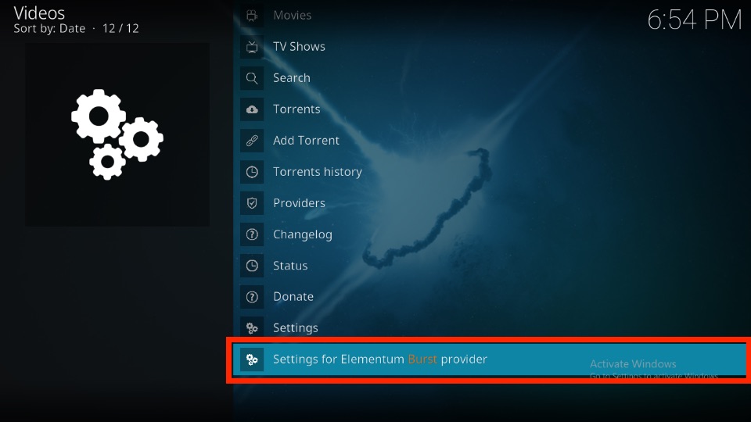Open Settings for Elementum Burst provider
Screen dimensions: 751x422
pos(490,359)
